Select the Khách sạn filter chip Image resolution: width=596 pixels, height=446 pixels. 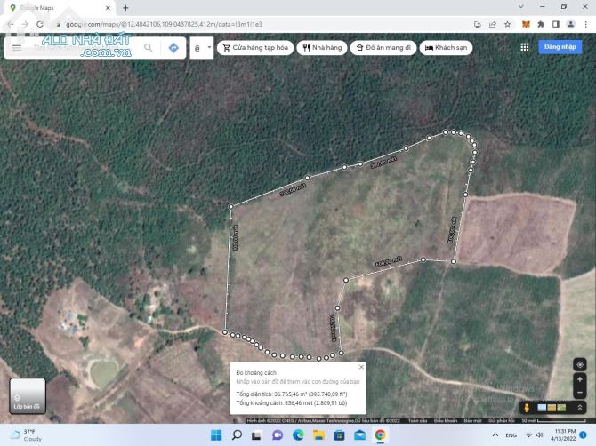point(446,48)
